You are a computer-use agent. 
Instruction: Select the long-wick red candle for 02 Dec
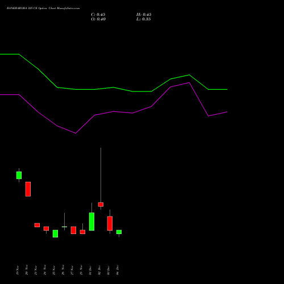point(101,204)
